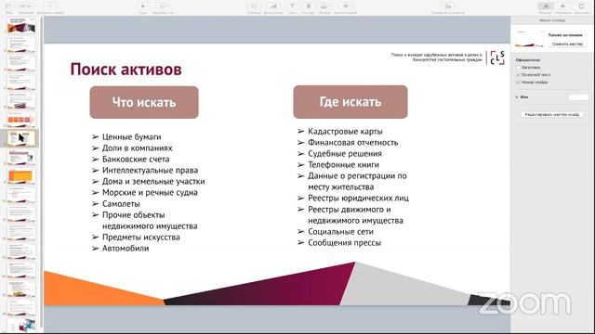Open the Collaborate sharing button
Viewport: 595px width, 334px height.
[x=448, y=6]
